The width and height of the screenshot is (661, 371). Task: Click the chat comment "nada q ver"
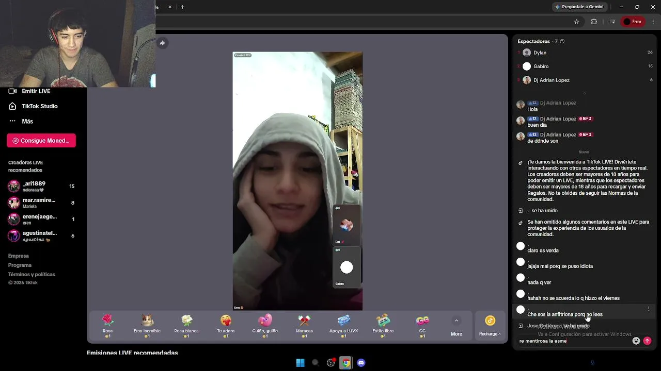click(539, 282)
